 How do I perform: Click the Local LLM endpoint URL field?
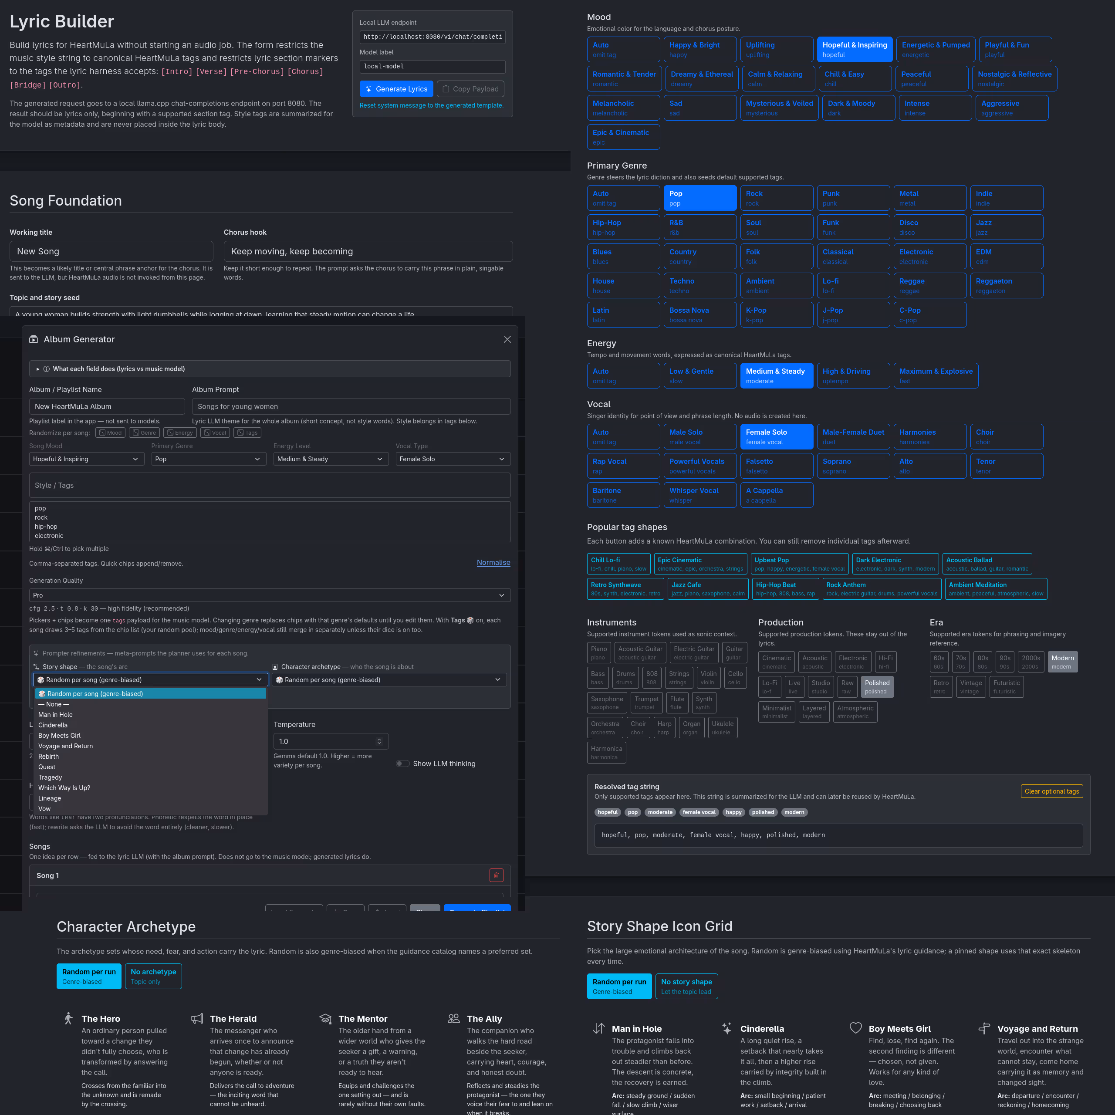pos(432,37)
